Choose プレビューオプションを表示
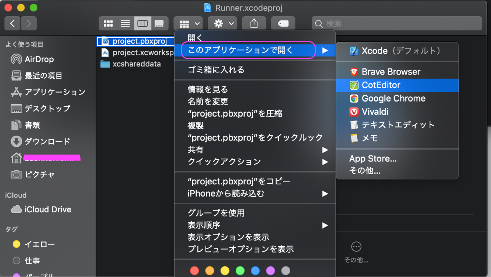 255,249
